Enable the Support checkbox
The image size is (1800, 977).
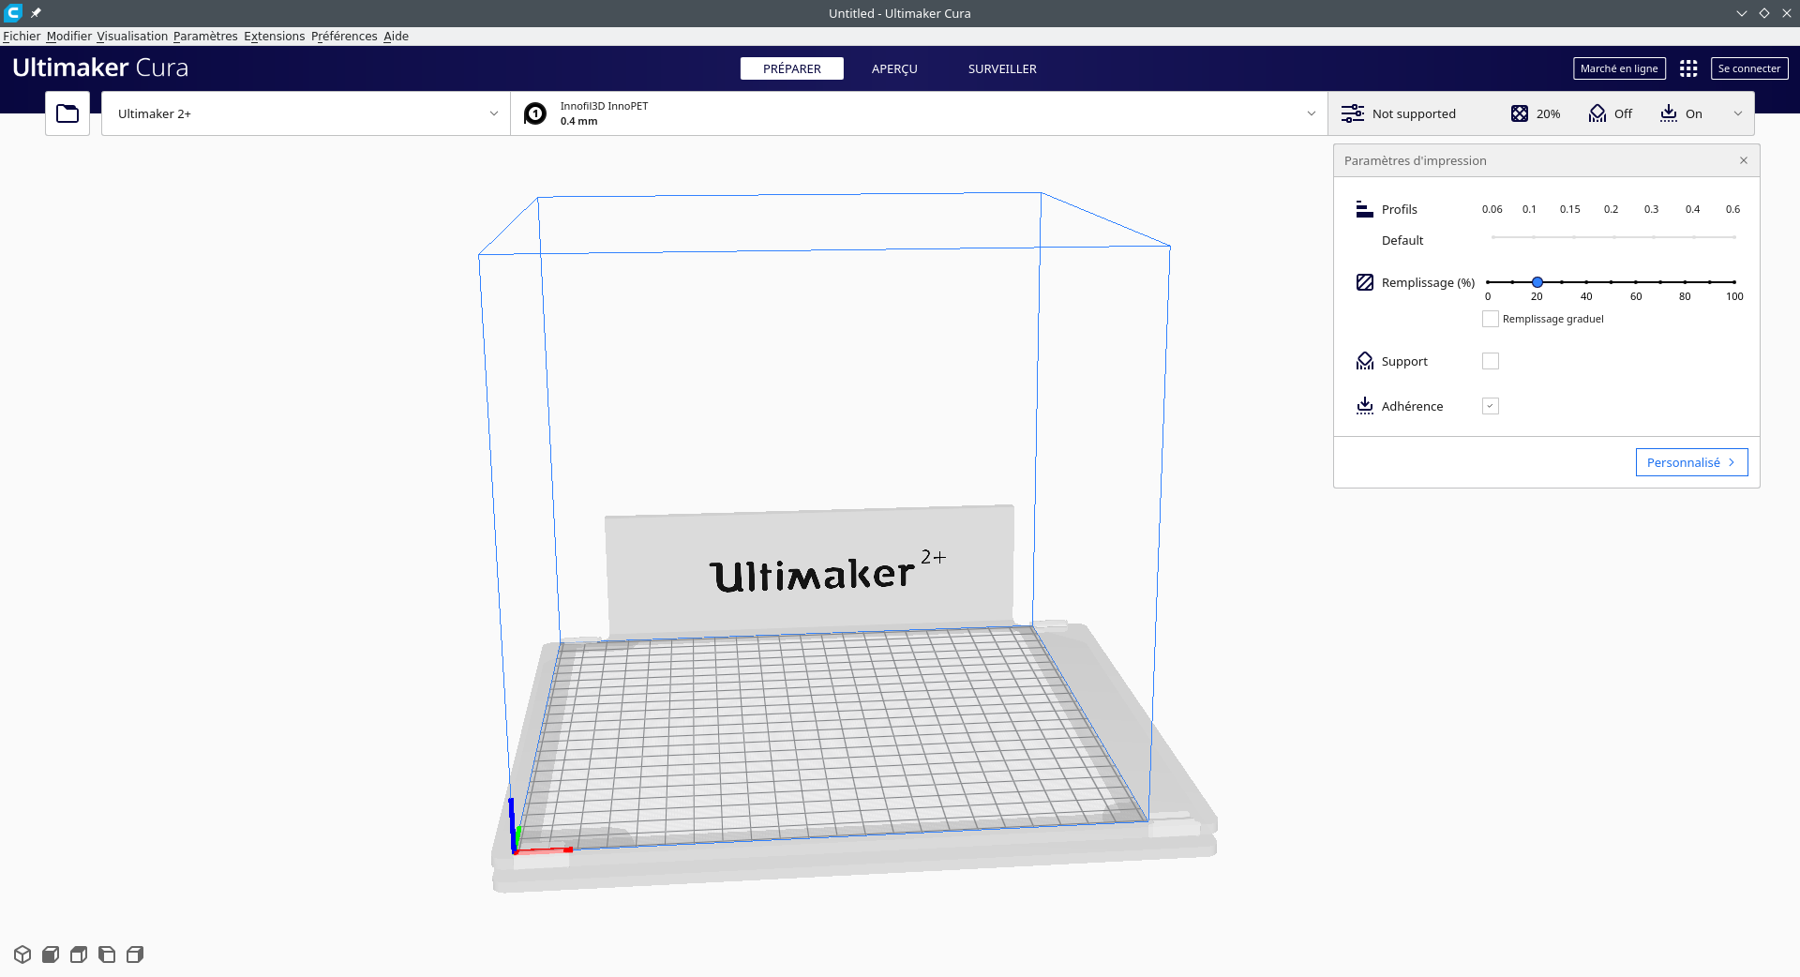(x=1491, y=361)
